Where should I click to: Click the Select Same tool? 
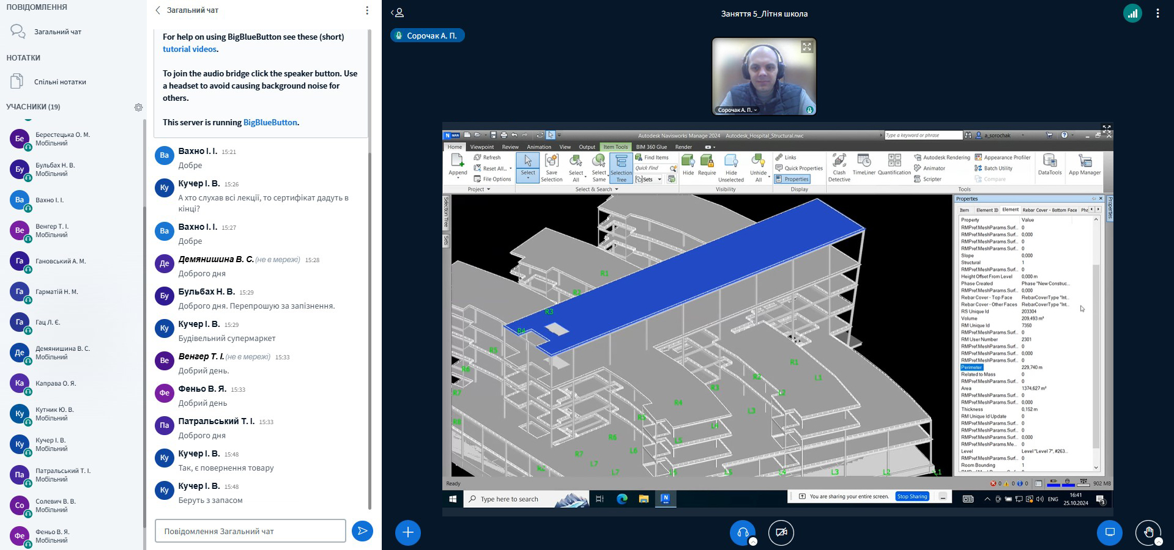[599, 167]
